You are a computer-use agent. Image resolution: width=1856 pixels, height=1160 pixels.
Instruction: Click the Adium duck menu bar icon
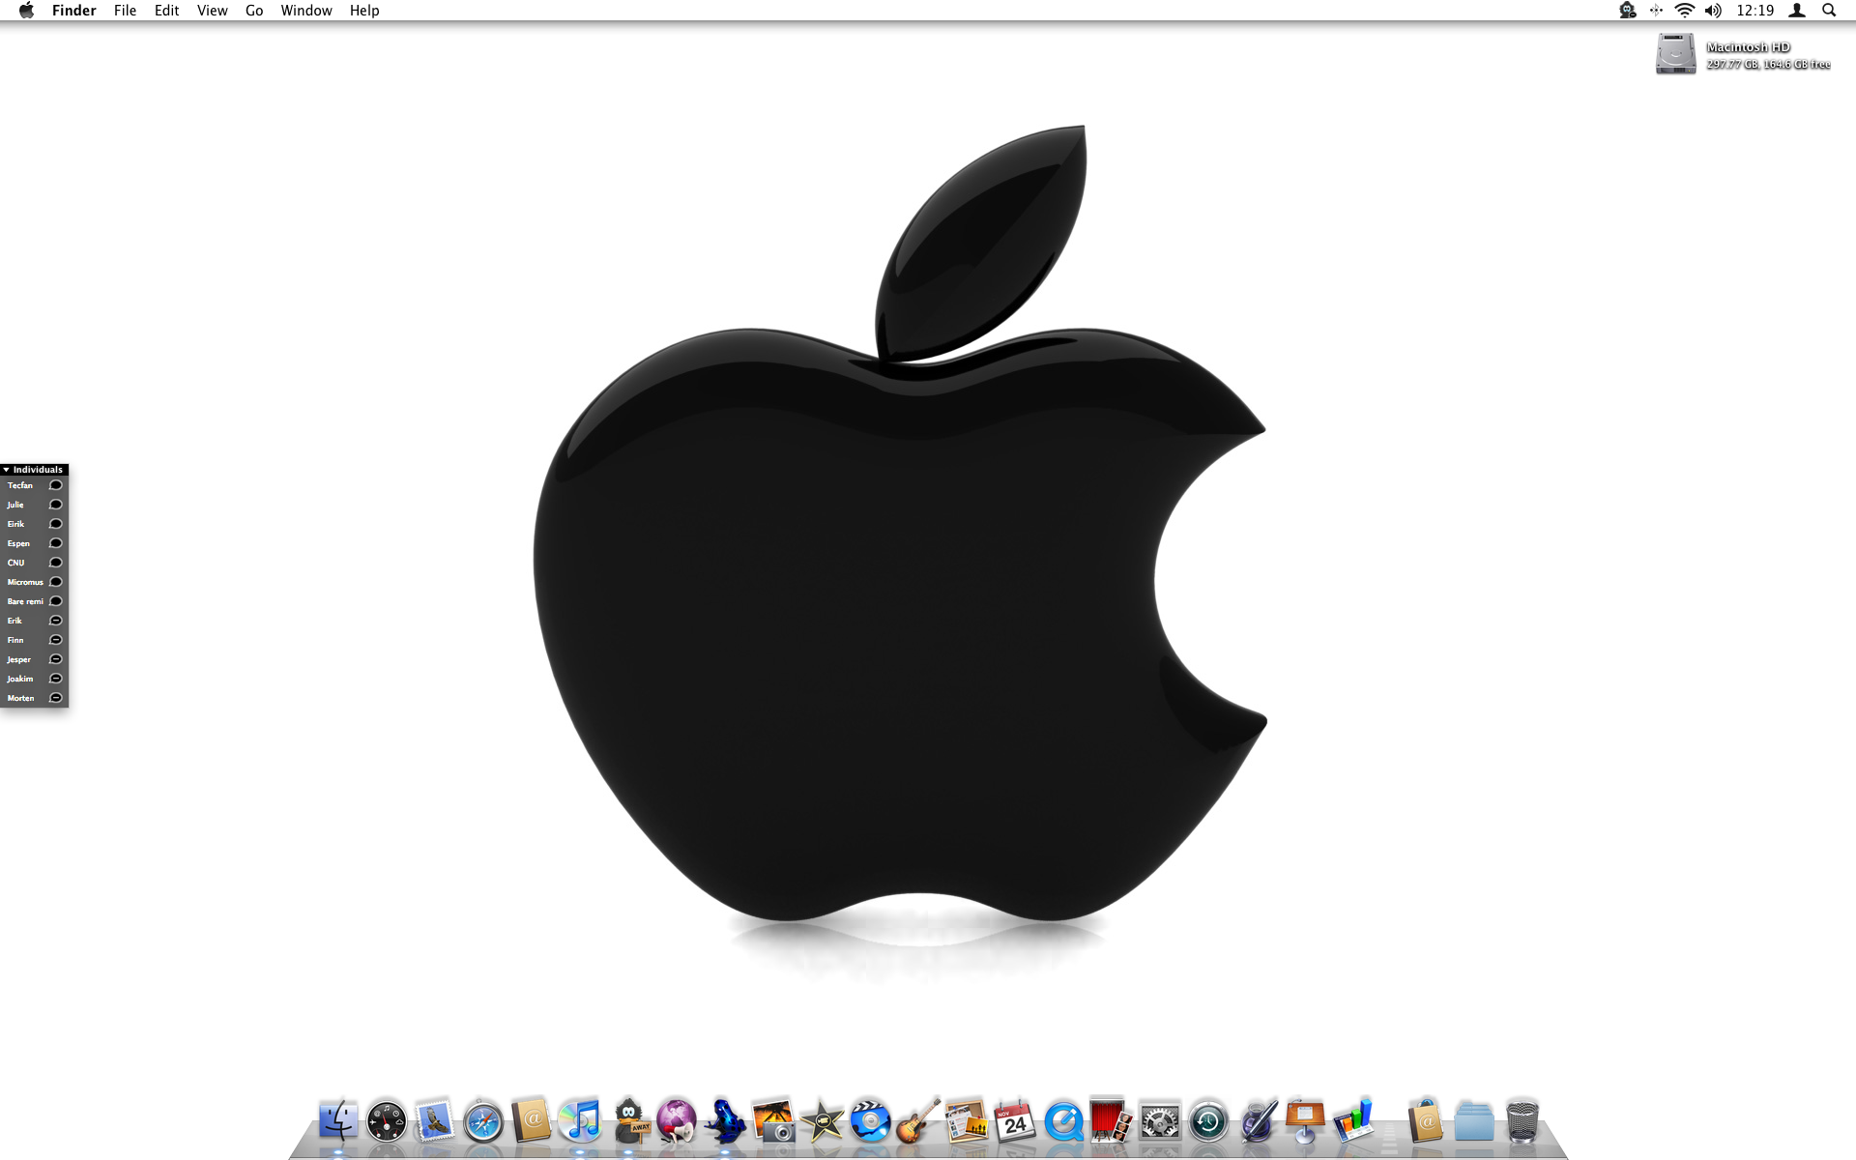pos(1628,11)
